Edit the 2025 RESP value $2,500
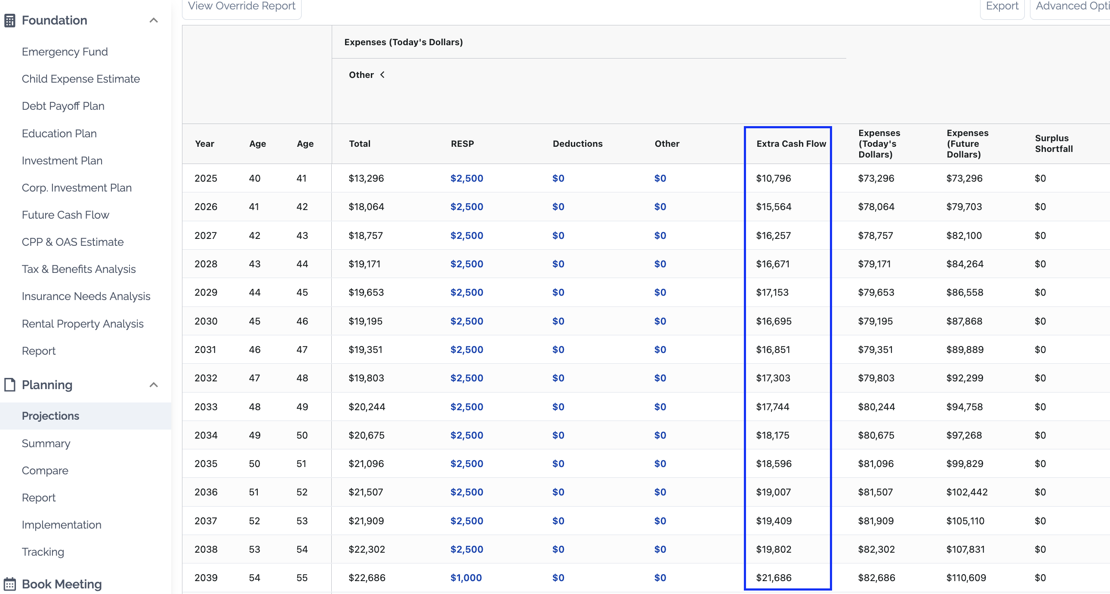The image size is (1110, 594). coord(467,178)
